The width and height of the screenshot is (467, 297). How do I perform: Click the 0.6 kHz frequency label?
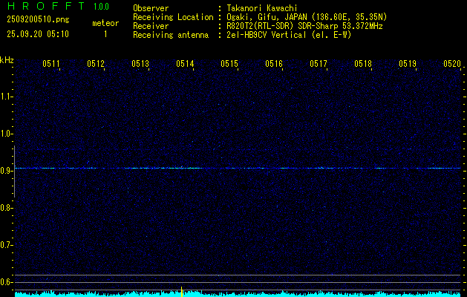[6, 282]
